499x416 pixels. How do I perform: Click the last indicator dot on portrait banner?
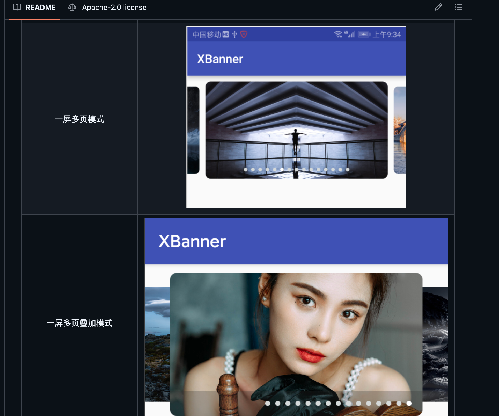click(409, 403)
